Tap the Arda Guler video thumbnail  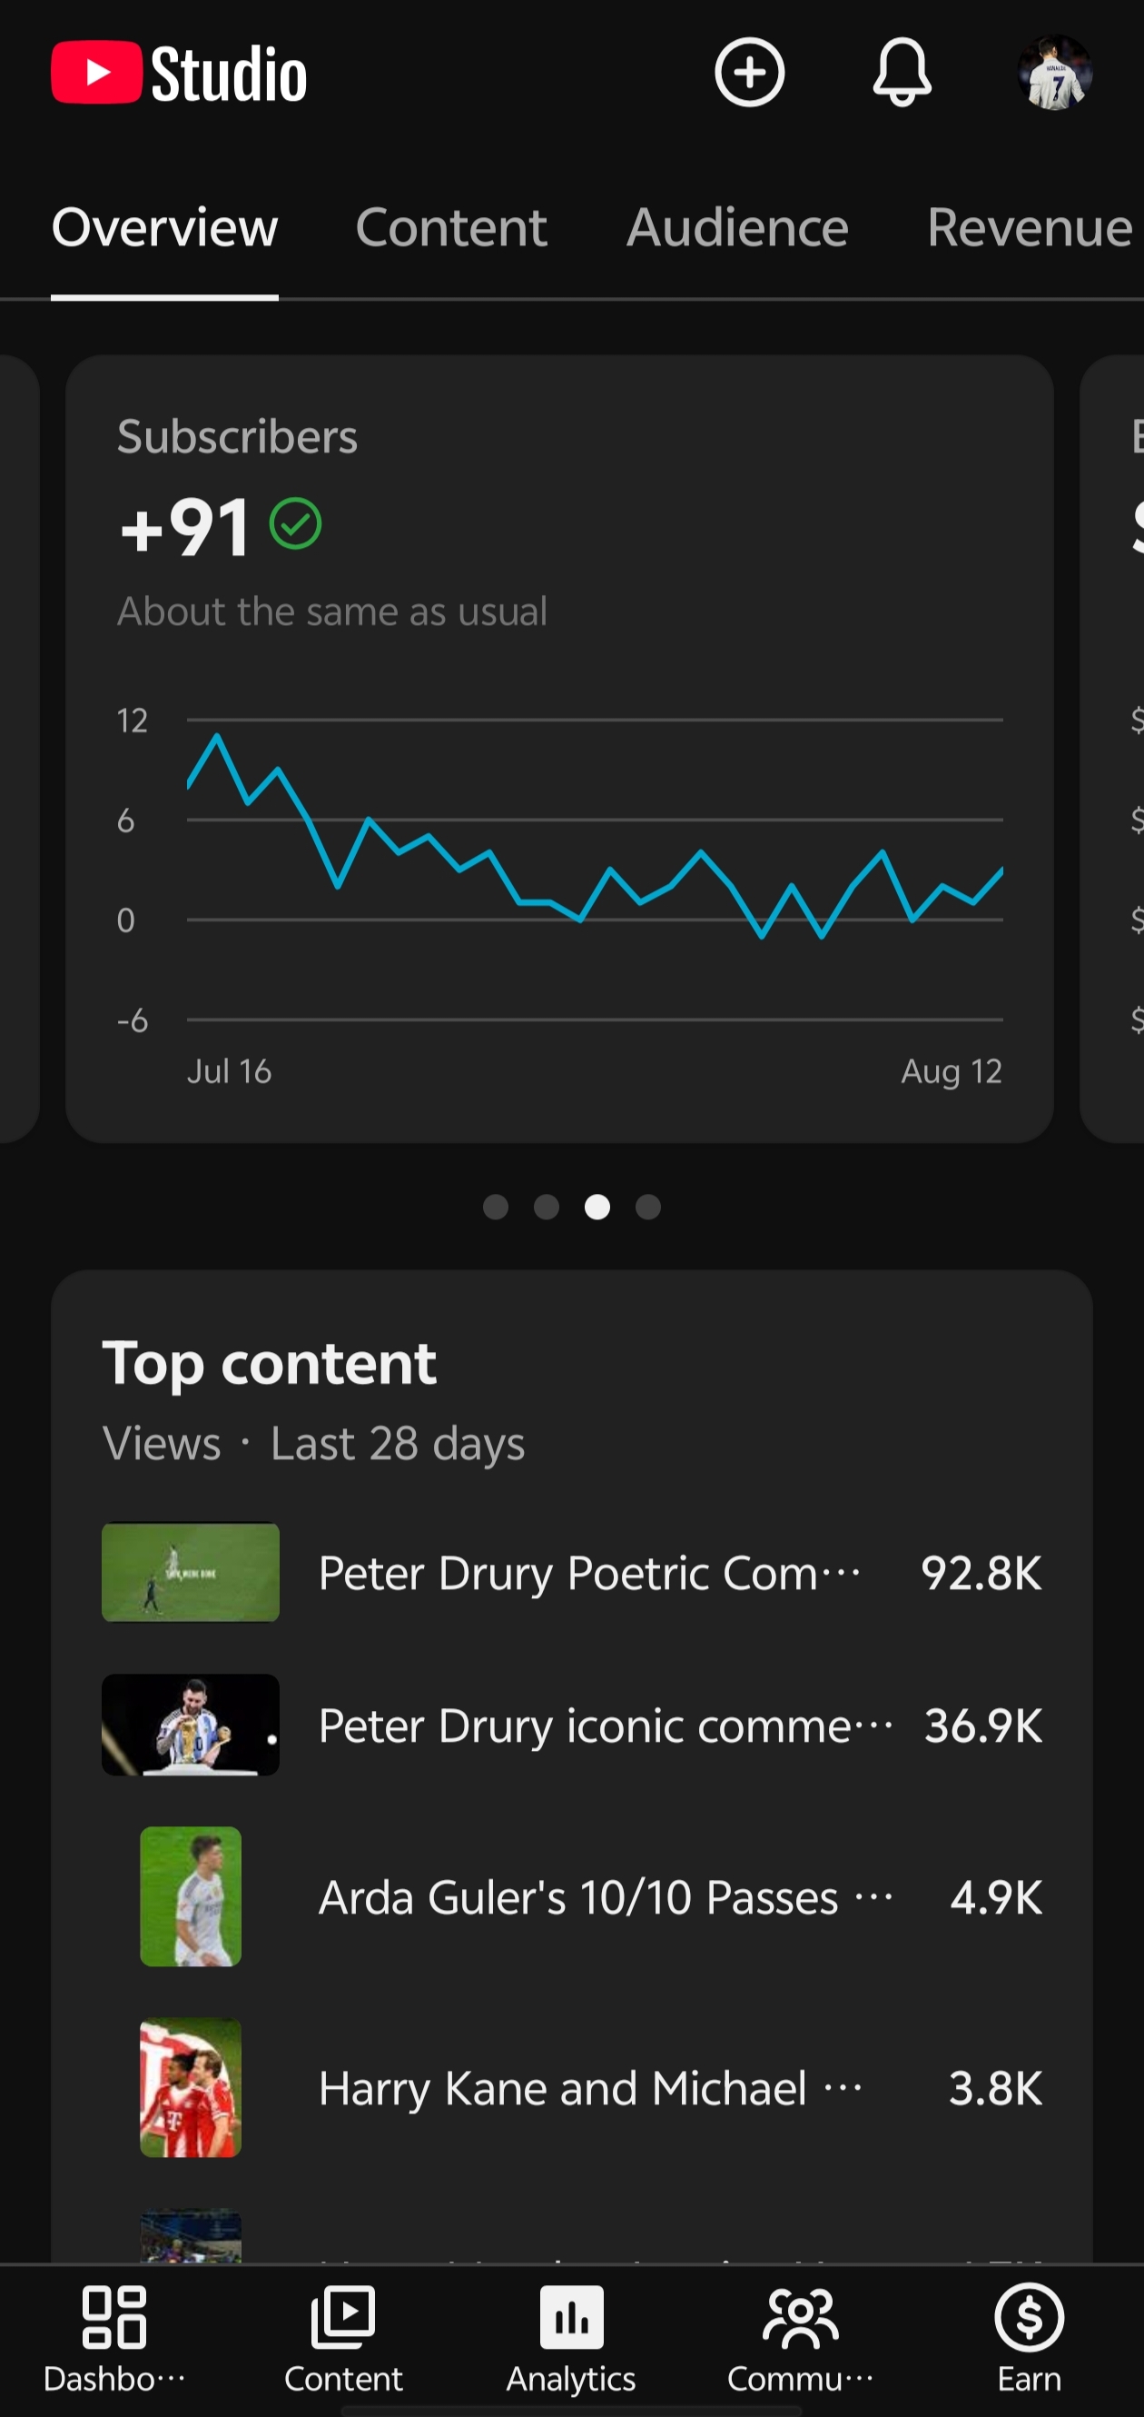click(x=191, y=1896)
